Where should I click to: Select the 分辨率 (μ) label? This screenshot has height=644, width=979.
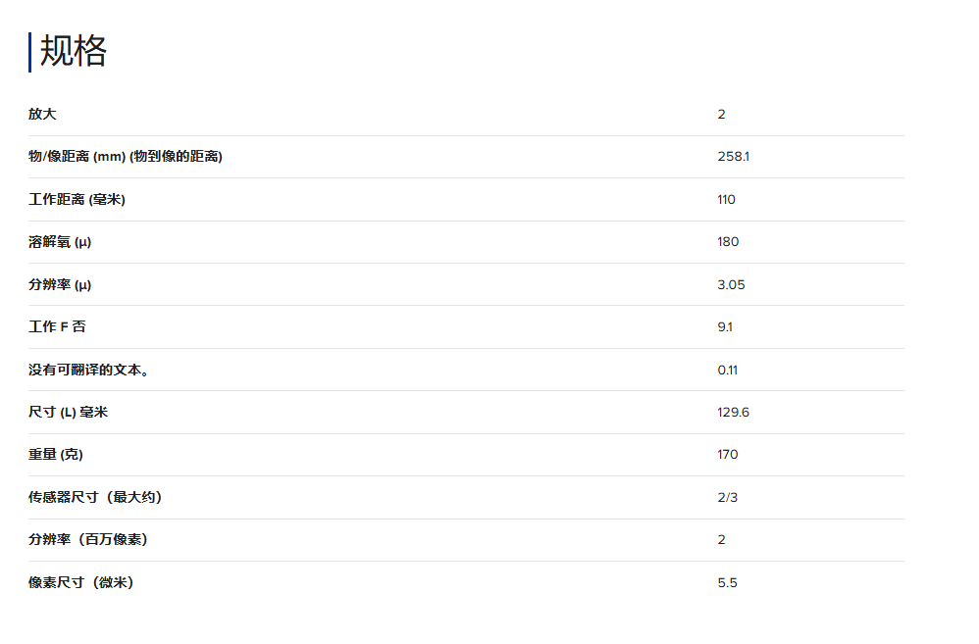point(67,284)
